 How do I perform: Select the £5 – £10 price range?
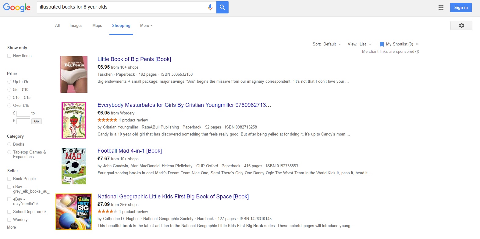click(9, 90)
